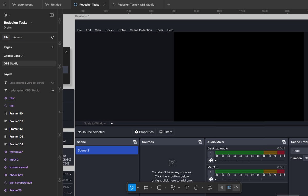Open the Actions/components tool
308x196 pixels.
pyautogui.click(x=210, y=188)
